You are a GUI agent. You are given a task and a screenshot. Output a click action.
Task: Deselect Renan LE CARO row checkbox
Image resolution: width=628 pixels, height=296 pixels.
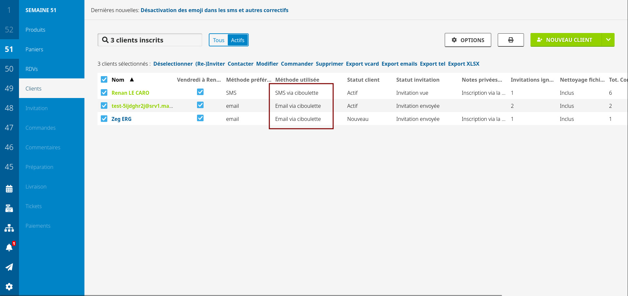pos(104,92)
